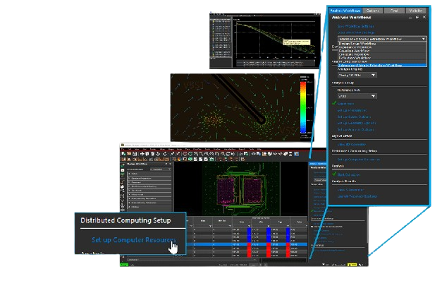Switch to the Options tab
442x281 pixels.
pos(373,11)
